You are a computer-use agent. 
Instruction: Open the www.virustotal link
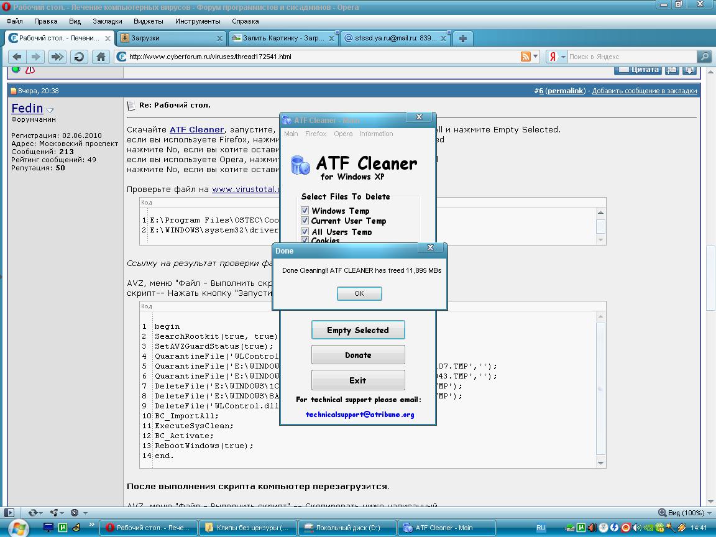tap(246, 189)
